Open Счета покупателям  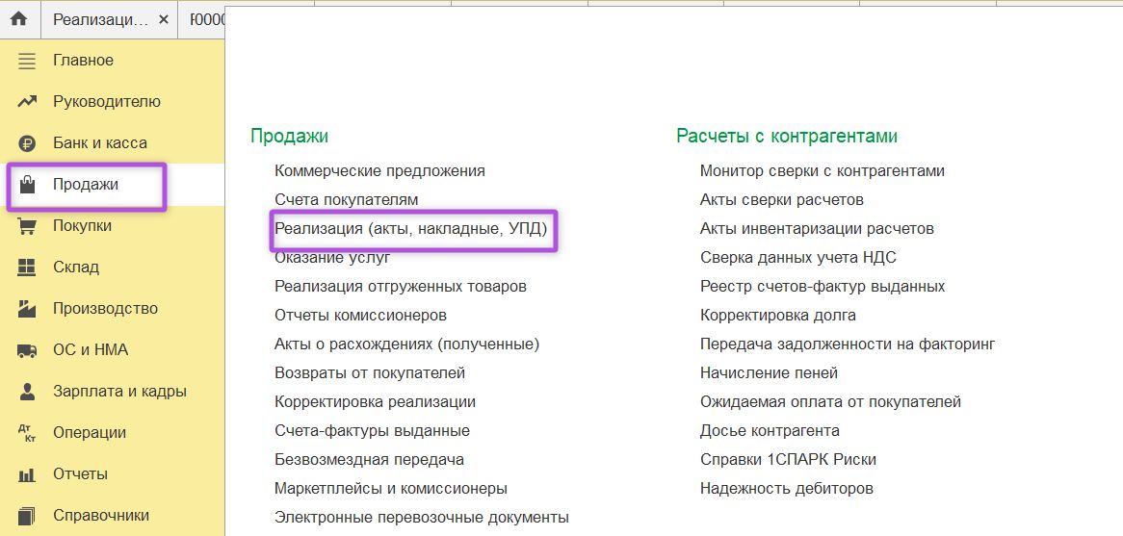tap(346, 199)
